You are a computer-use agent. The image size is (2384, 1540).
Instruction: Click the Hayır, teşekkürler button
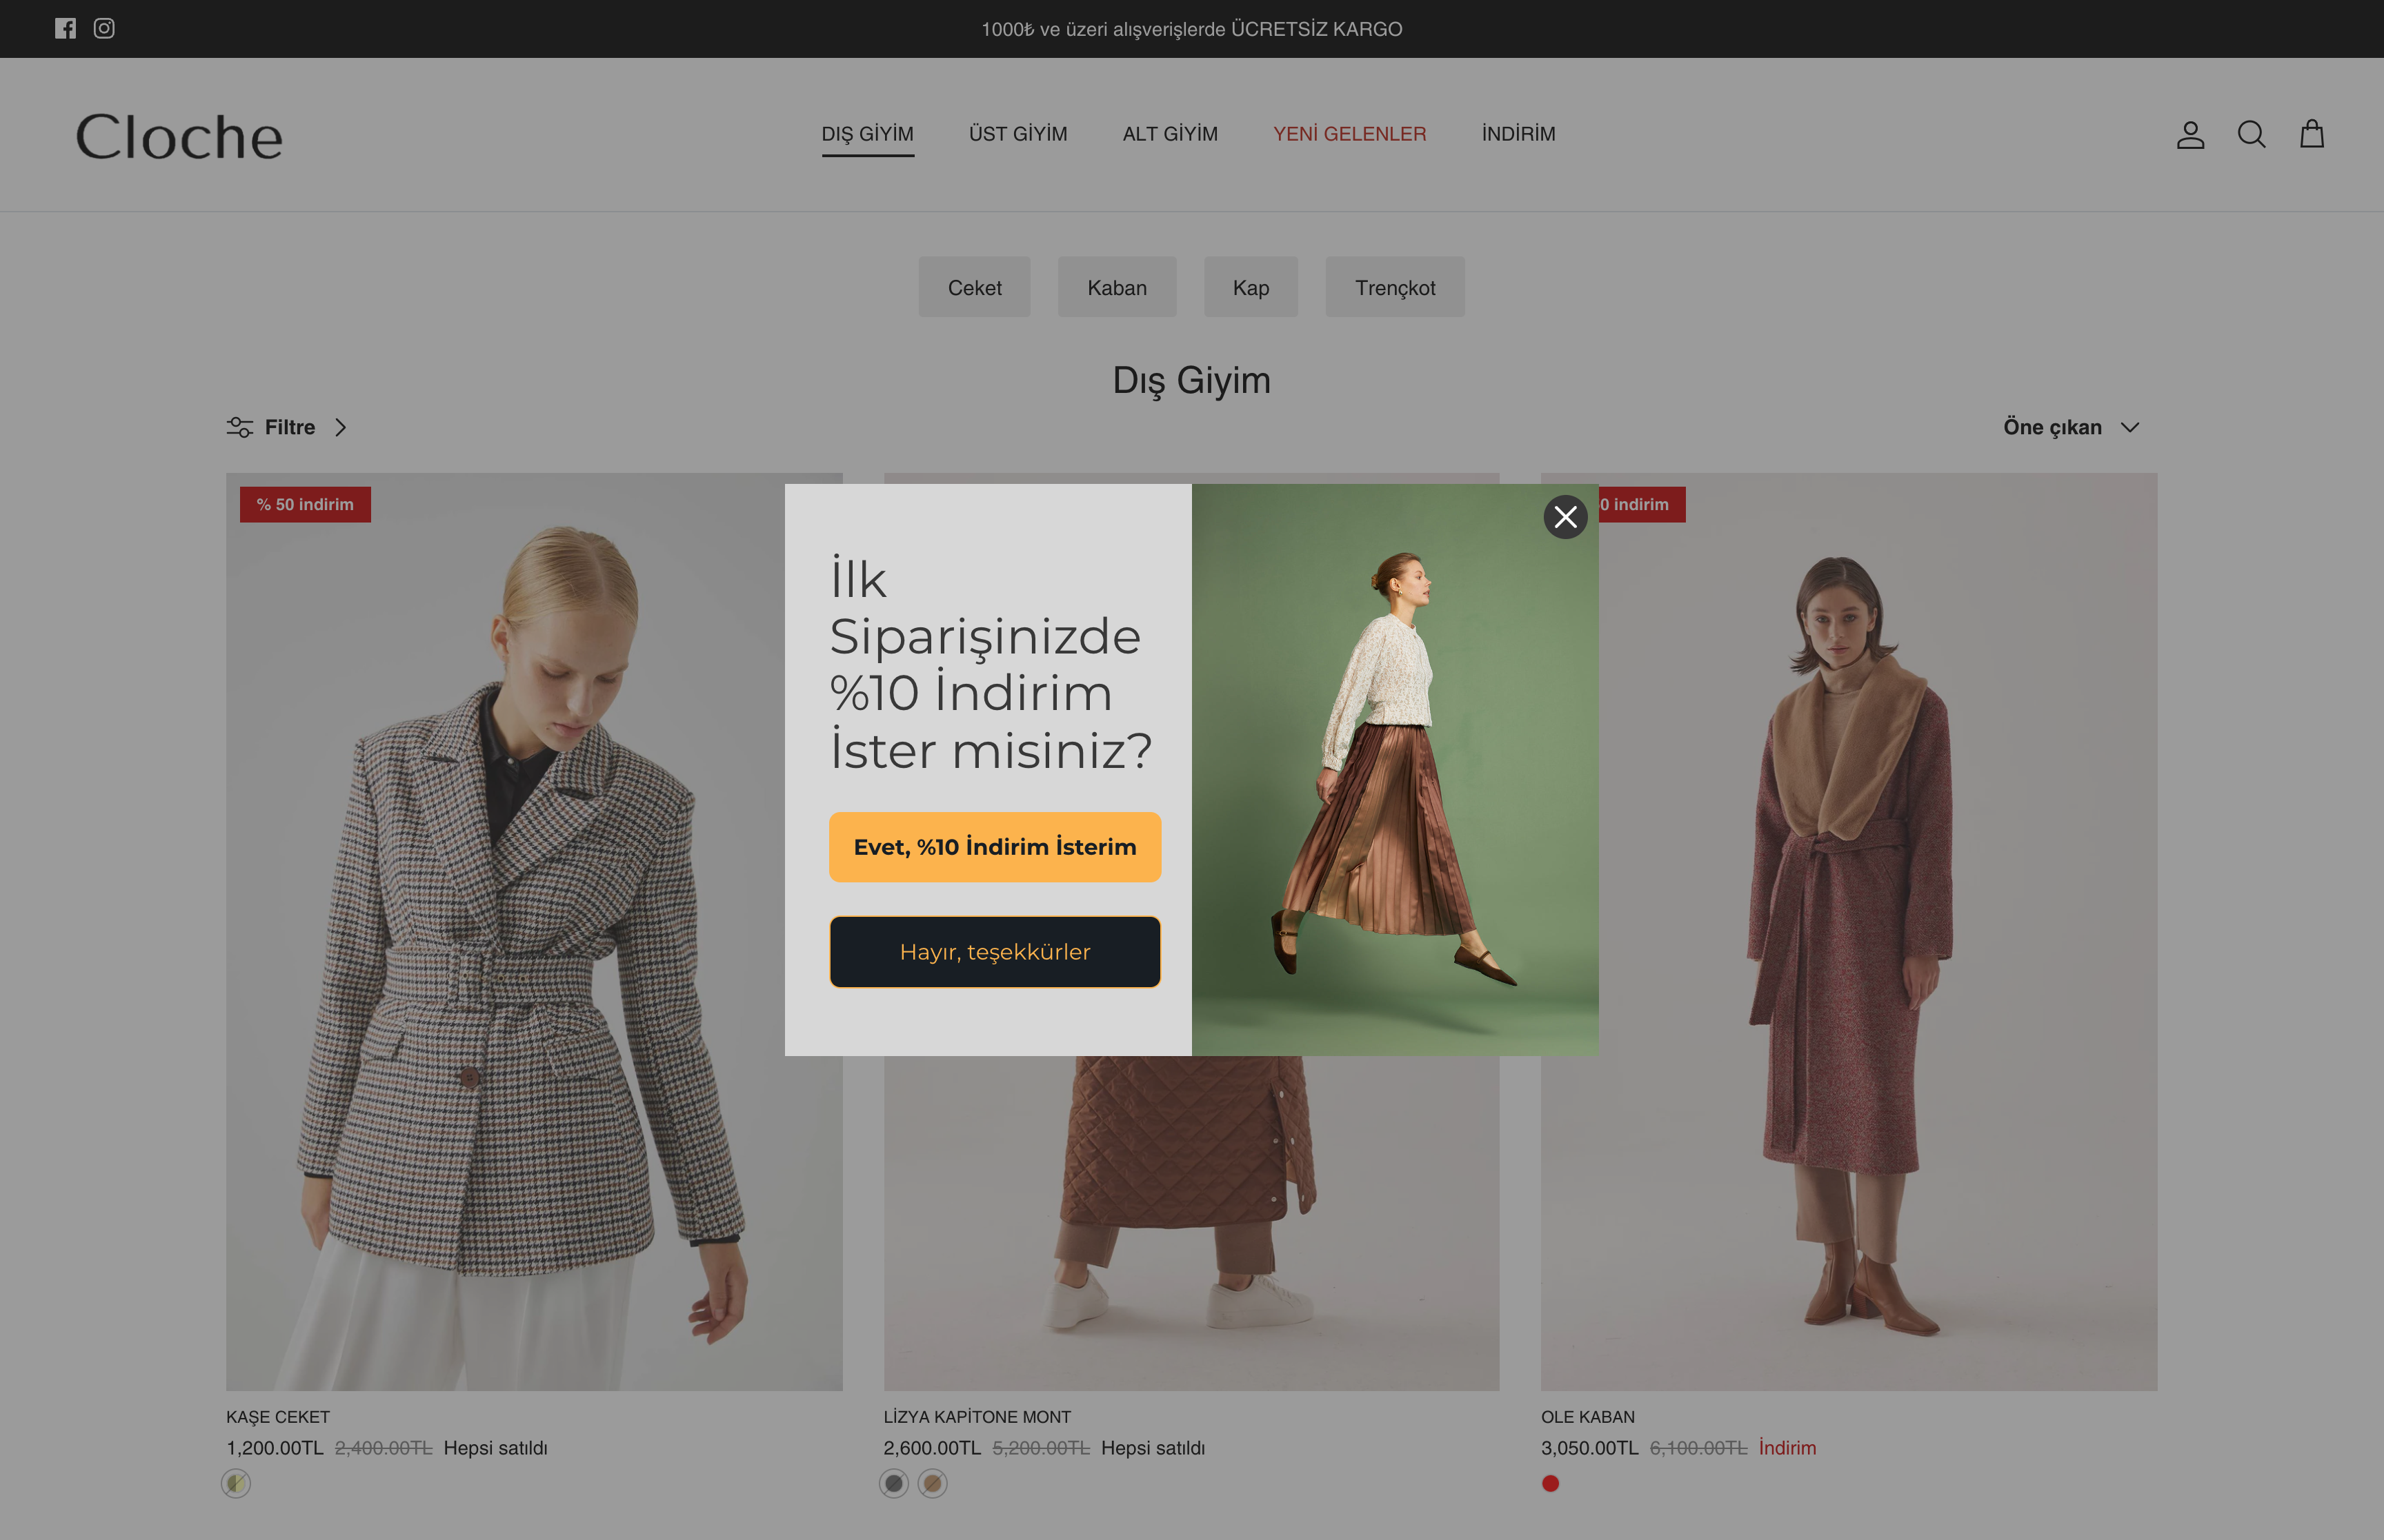[995, 952]
